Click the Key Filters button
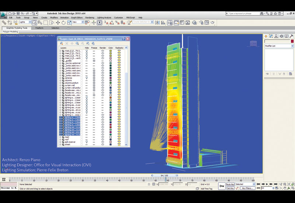 pyautogui.click(x=247, y=188)
